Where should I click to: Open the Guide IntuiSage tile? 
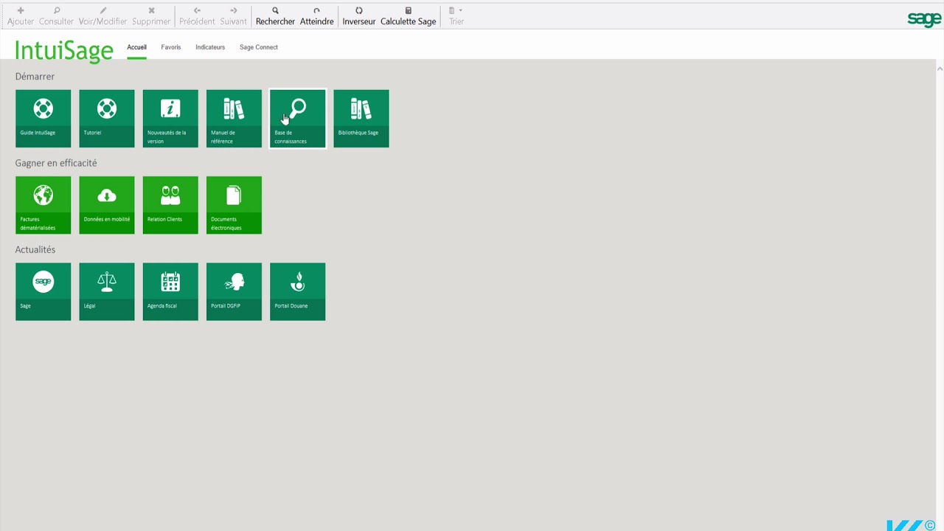click(x=43, y=119)
